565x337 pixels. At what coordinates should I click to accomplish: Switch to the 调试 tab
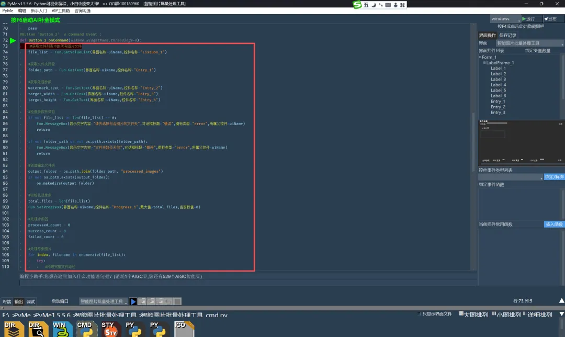click(x=31, y=302)
